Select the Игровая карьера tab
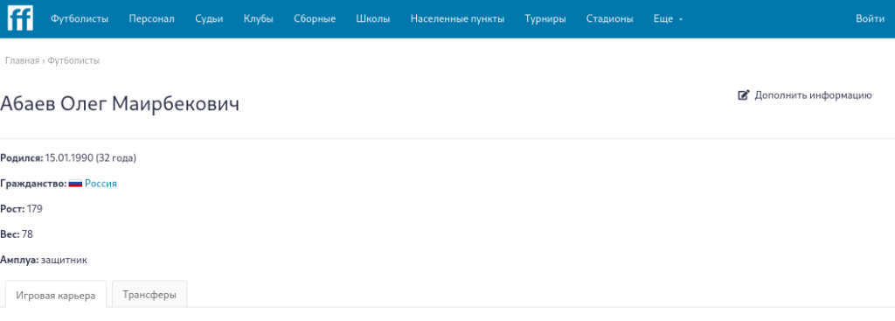The image size is (895, 321). point(56,296)
